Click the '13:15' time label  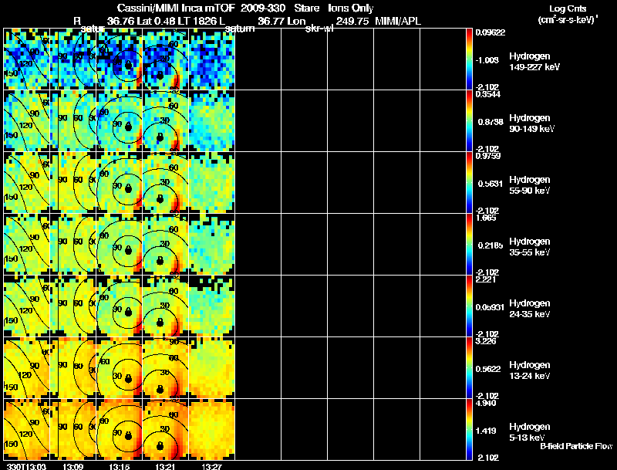coord(120,466)
